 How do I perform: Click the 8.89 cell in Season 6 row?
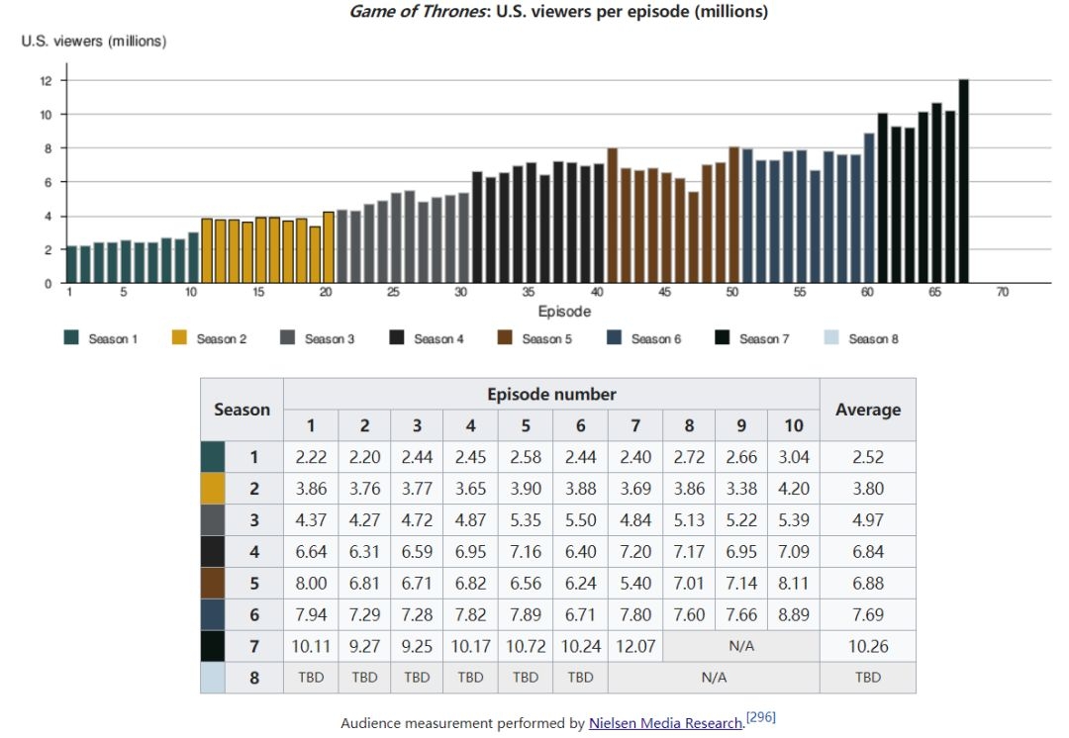point(793,614)
